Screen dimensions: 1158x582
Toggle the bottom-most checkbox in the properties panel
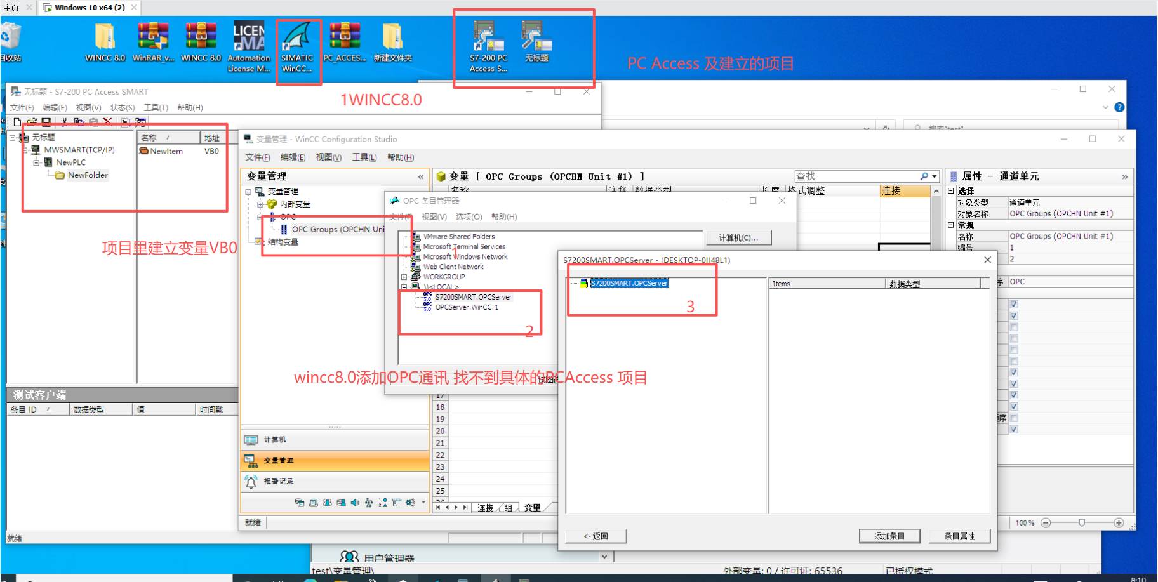(1014, 429)
